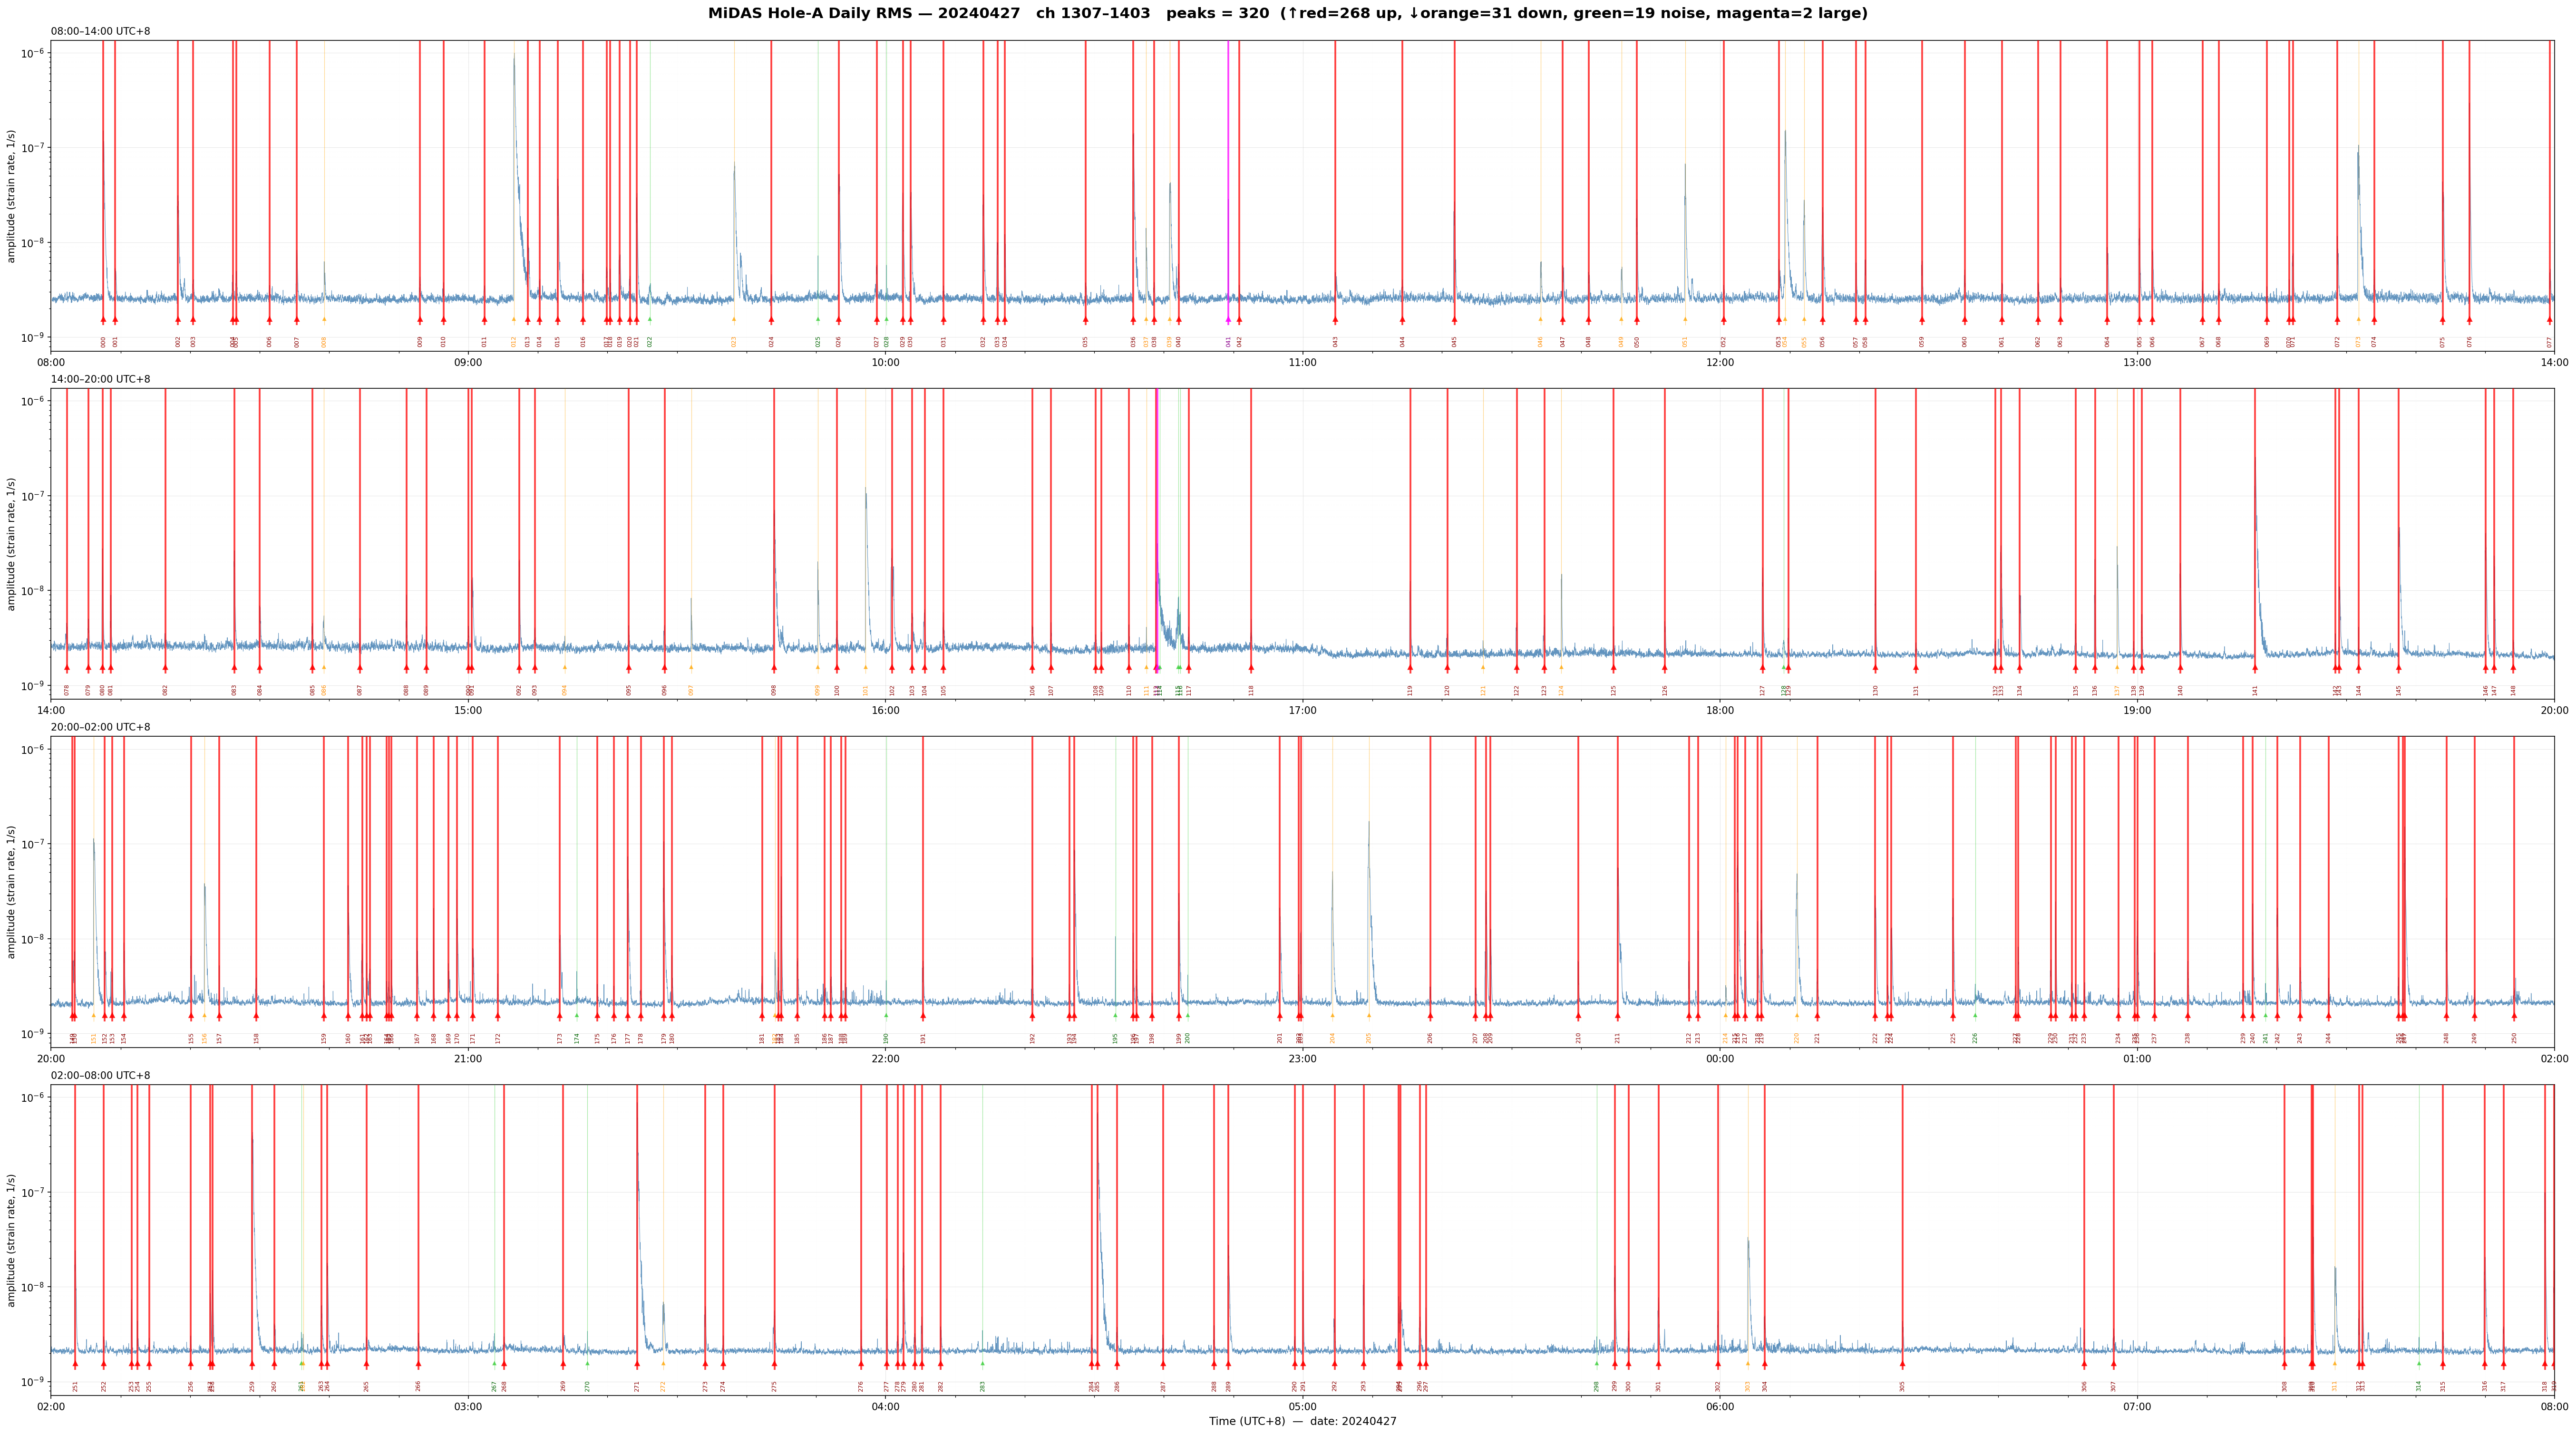Select the 12:00 time tick label

1720,362
